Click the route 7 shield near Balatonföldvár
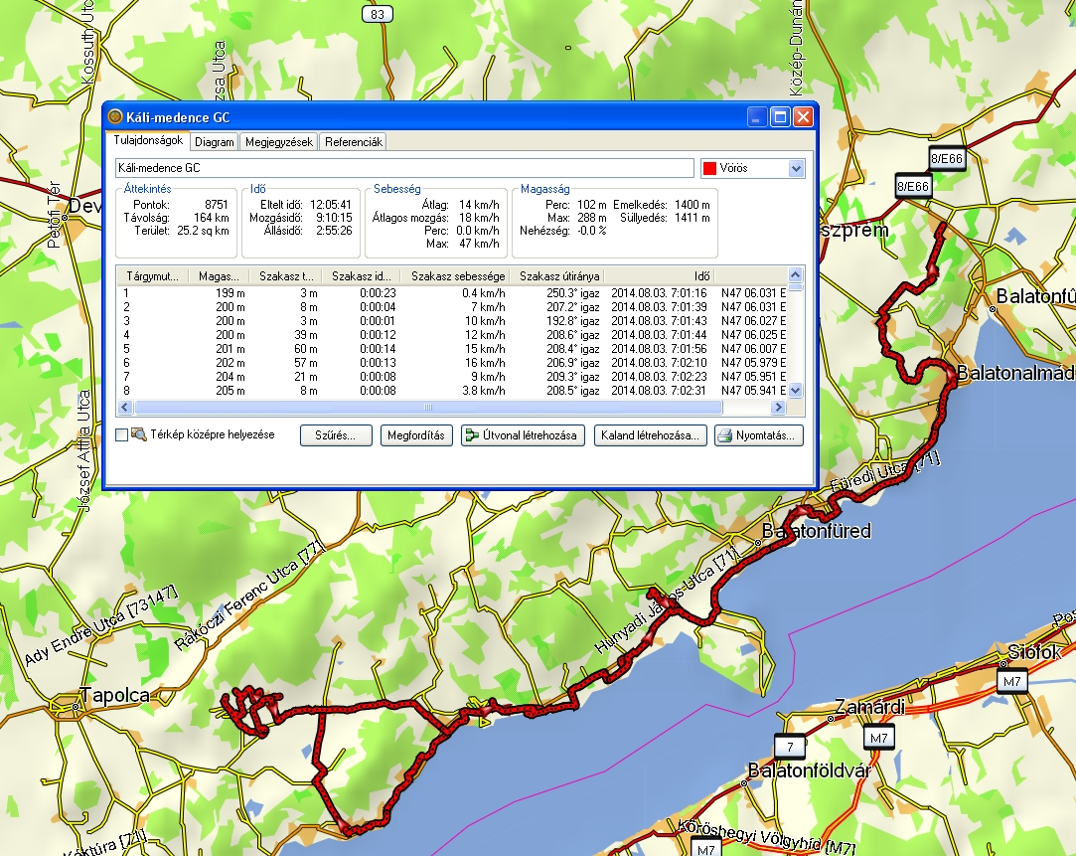 [790, 746]
